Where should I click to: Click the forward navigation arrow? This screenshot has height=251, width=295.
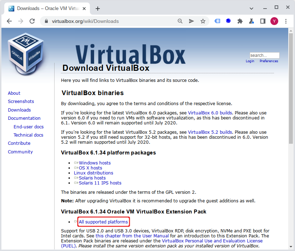coord(21,21)
